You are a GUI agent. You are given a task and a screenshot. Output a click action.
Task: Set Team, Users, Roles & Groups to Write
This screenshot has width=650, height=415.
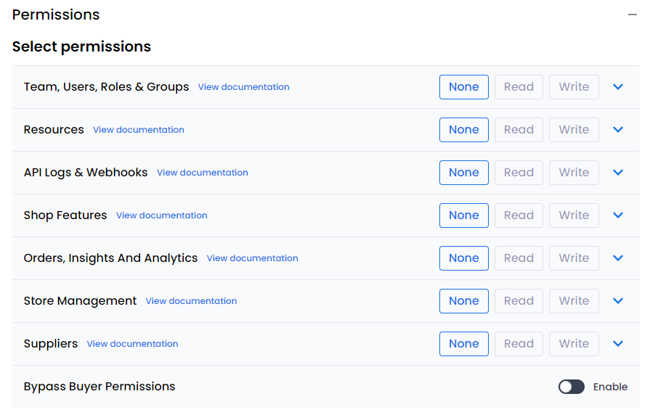click(574, 87)
